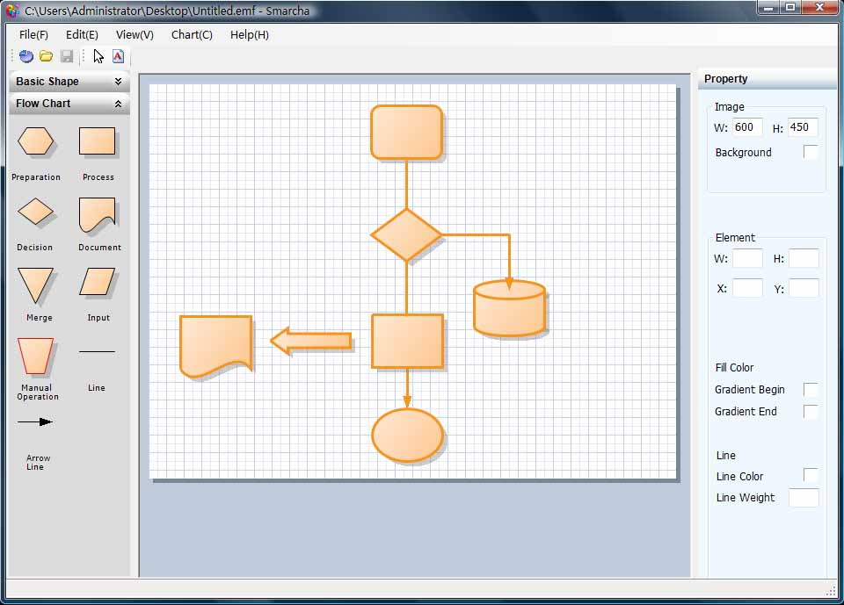The image size is (844, 605).
Task: Select the text tool with letter A
Action: (x=119, y=56)
